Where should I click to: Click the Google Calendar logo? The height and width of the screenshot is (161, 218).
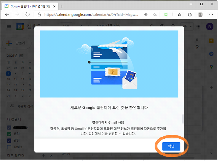coord(20,26)
